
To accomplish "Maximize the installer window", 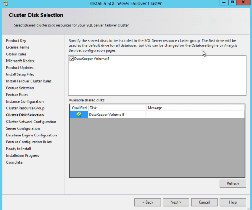I will [233, 2].
